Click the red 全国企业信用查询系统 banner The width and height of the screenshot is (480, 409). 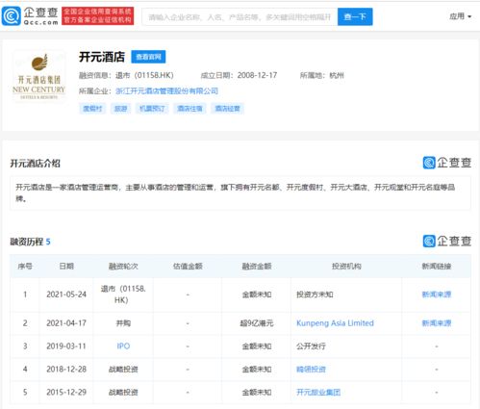[97, 15]
